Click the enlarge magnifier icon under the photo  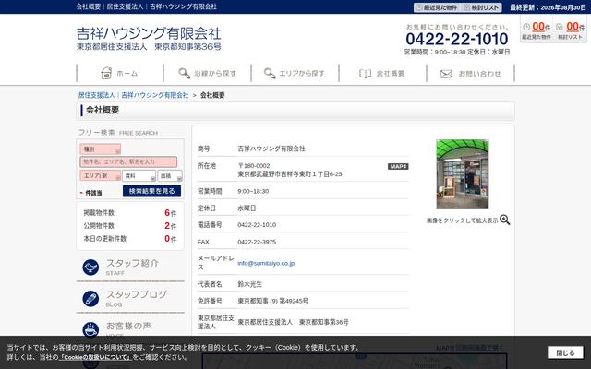tap(504, 220)
